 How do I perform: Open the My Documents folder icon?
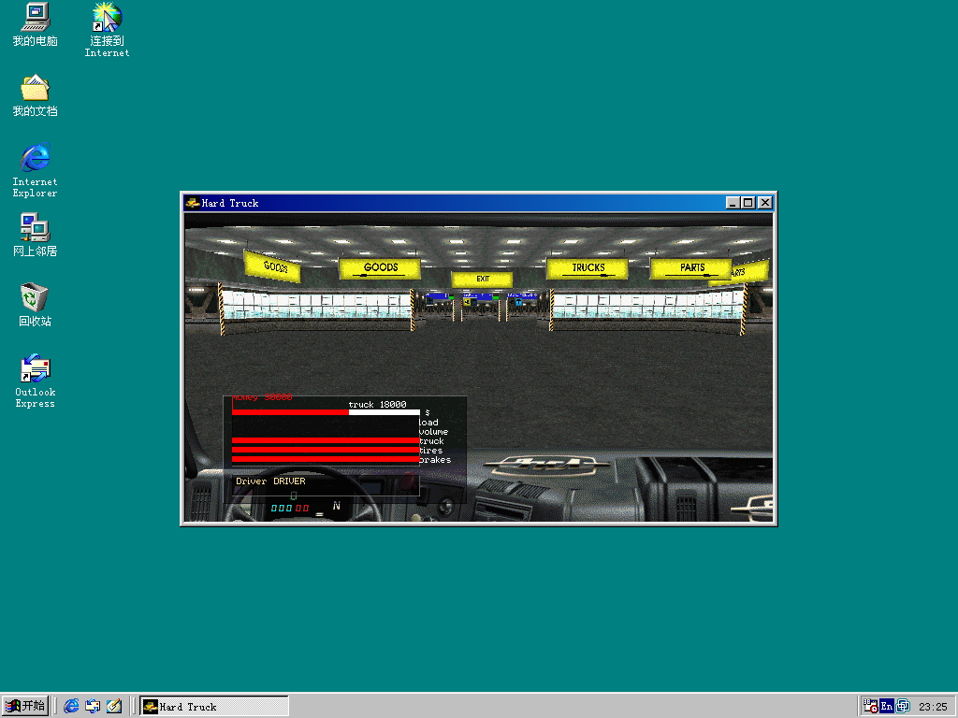click(x=35, y=95)
